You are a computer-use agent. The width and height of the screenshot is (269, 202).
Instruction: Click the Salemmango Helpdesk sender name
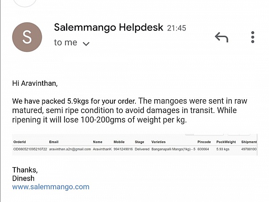pos(109,27)
